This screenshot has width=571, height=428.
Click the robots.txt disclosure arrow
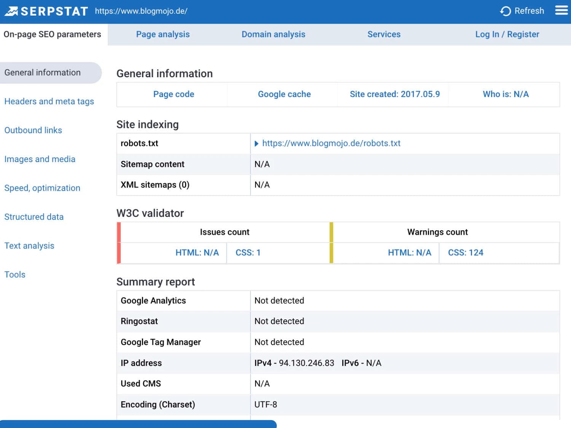coord(257,143)
